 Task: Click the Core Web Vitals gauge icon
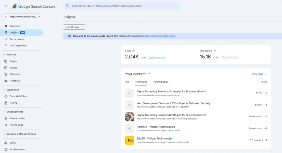(6, 96)
